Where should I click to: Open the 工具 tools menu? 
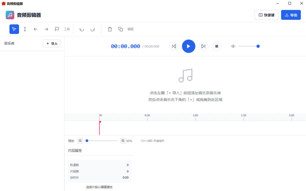click(x=67, y=29)
